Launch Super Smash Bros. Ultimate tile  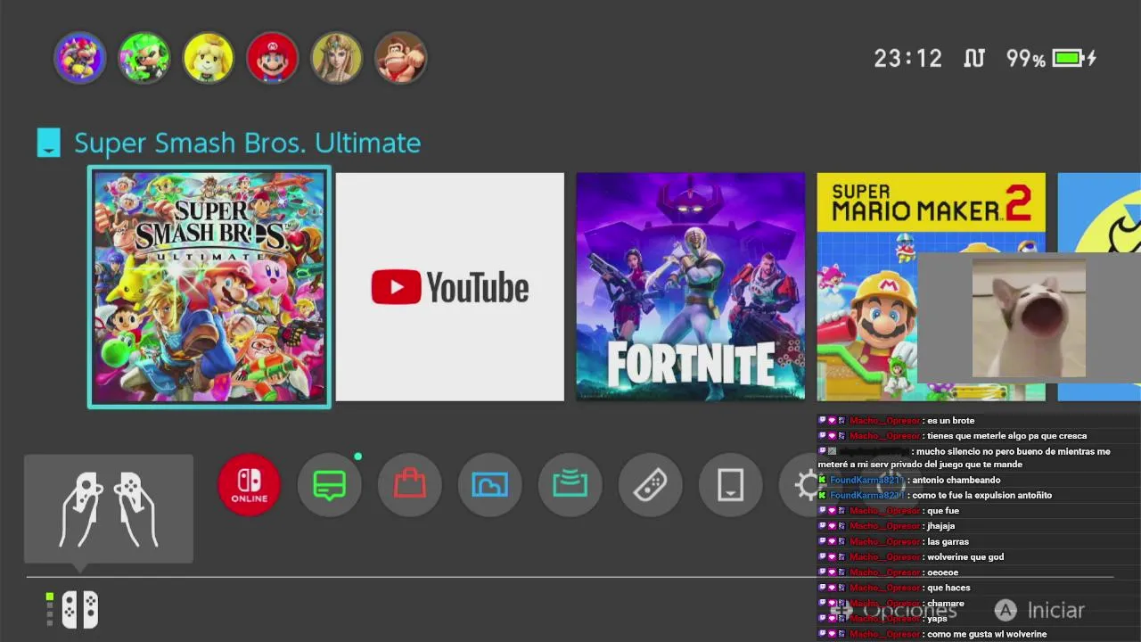[x=209, y=287]
